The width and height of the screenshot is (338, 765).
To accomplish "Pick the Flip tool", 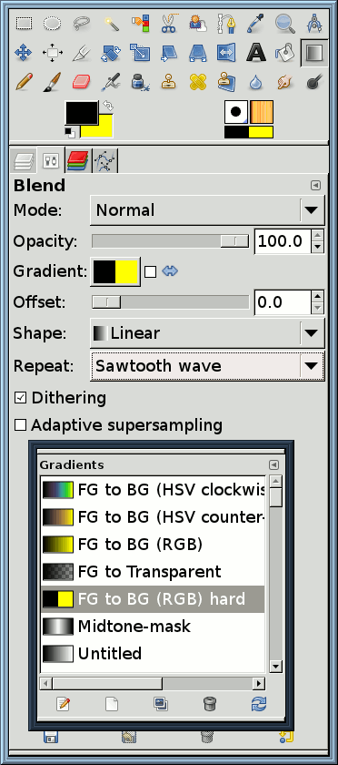I will 226,53.
